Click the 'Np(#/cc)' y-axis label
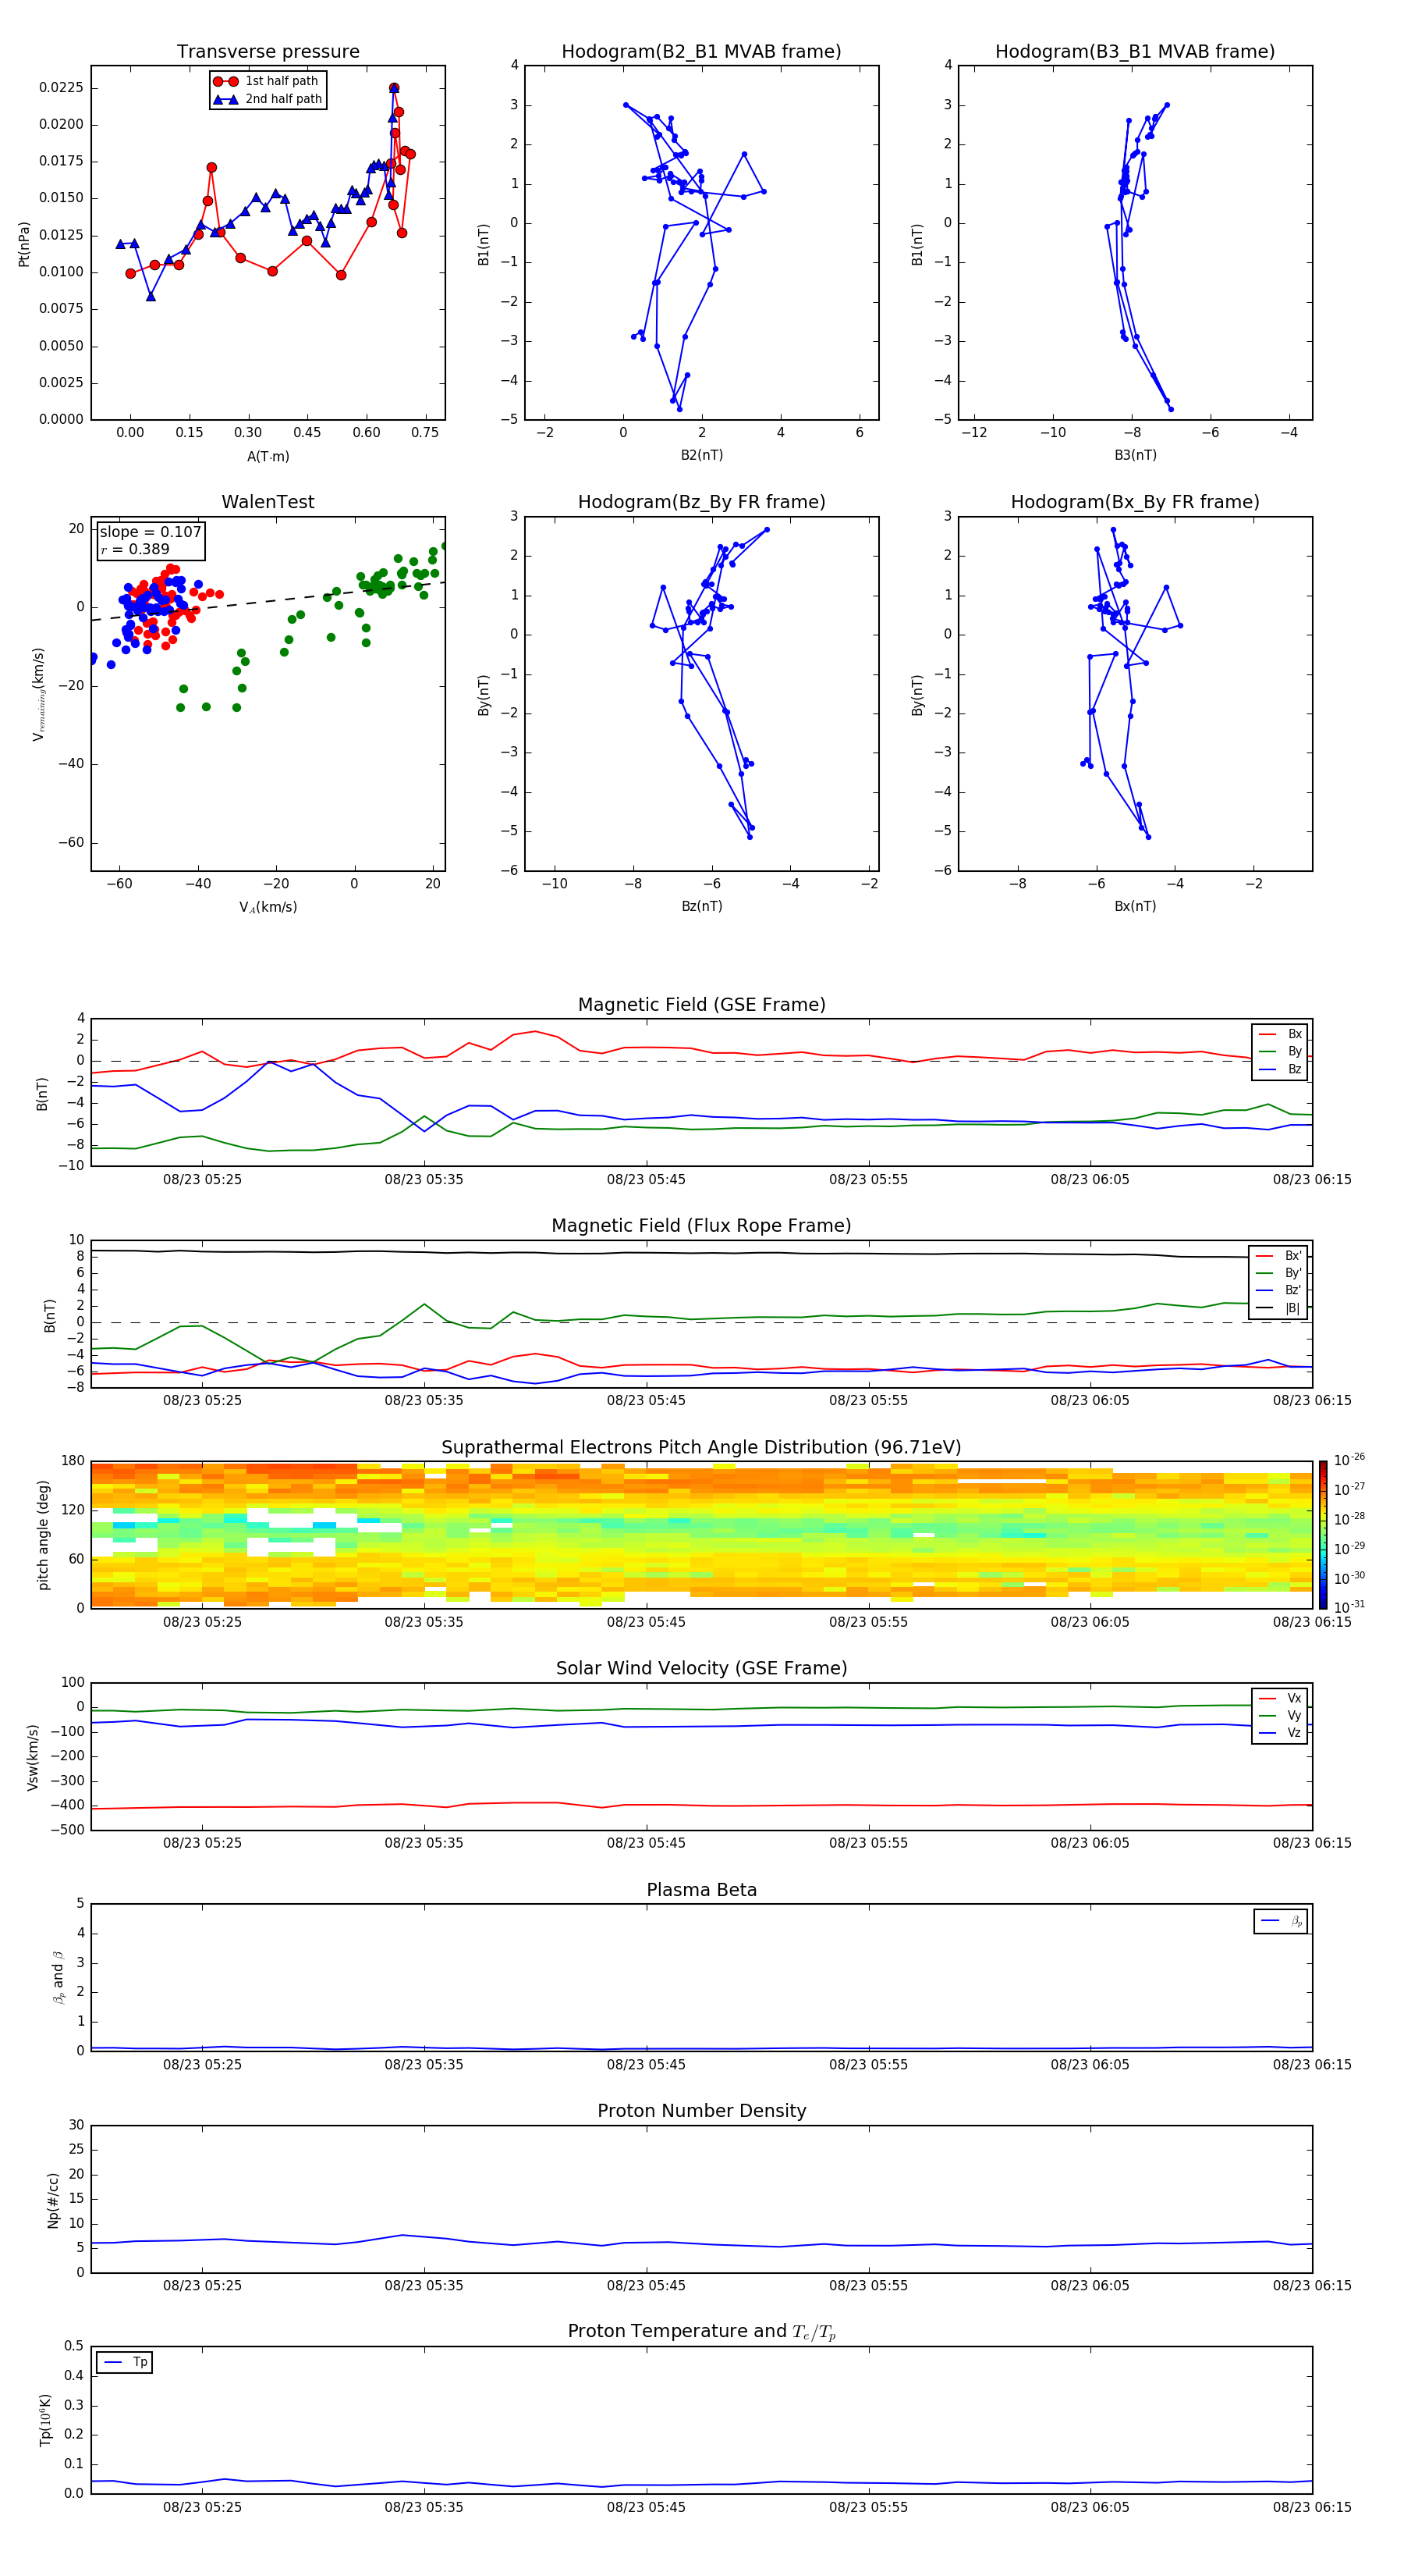Viewport: 1404px width, 2576px height. (x=53, y=2199)
